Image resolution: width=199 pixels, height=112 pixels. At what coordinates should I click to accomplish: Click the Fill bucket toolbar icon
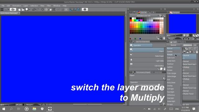coord(50,9)
